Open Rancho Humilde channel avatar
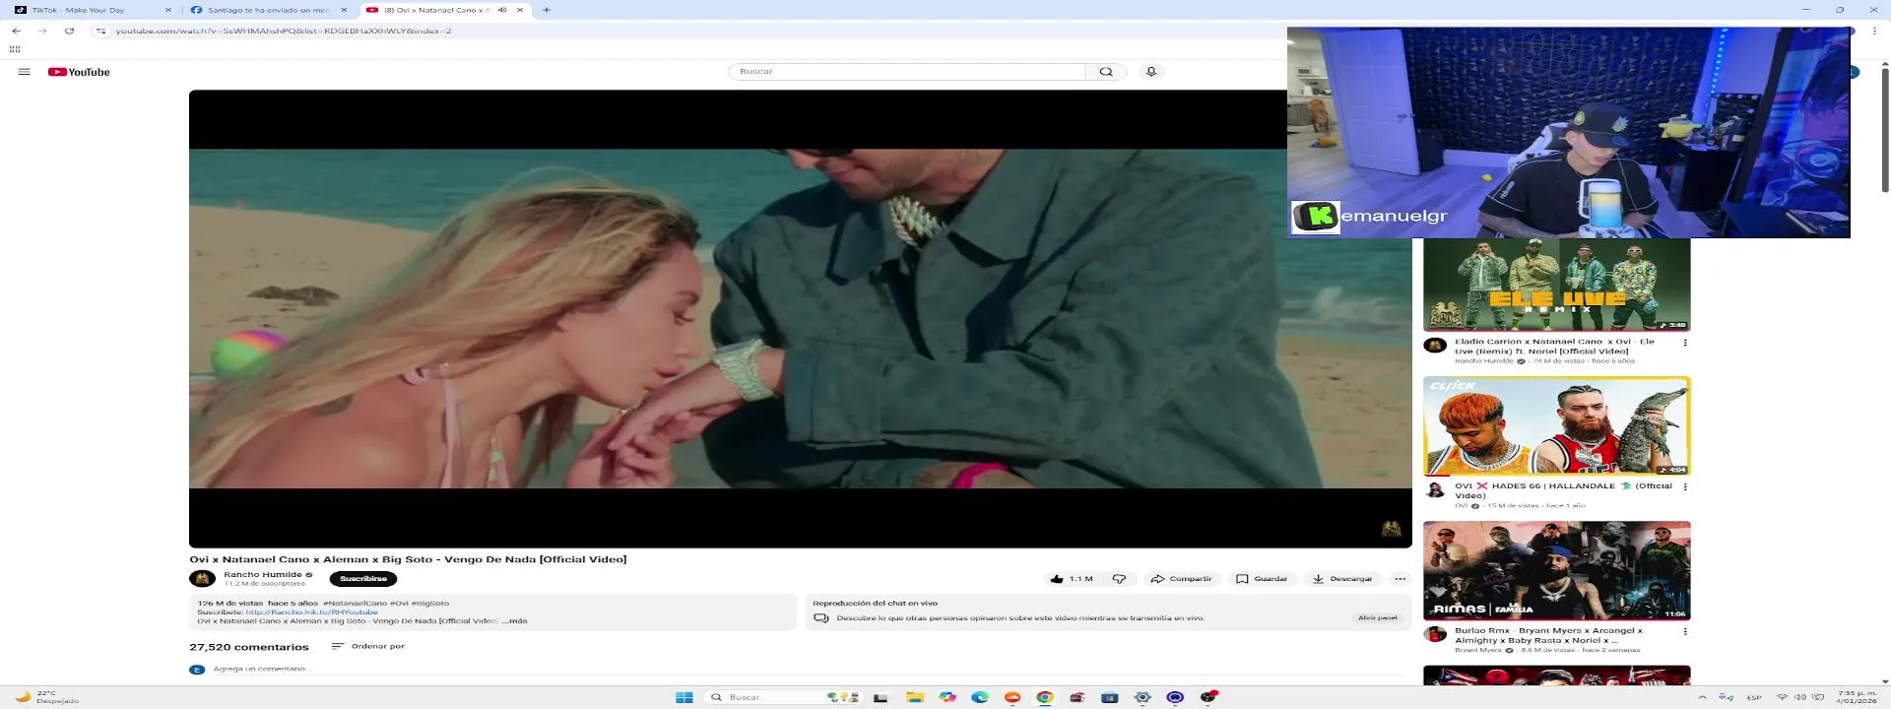The image size is (1891, 709). point(202,579)
